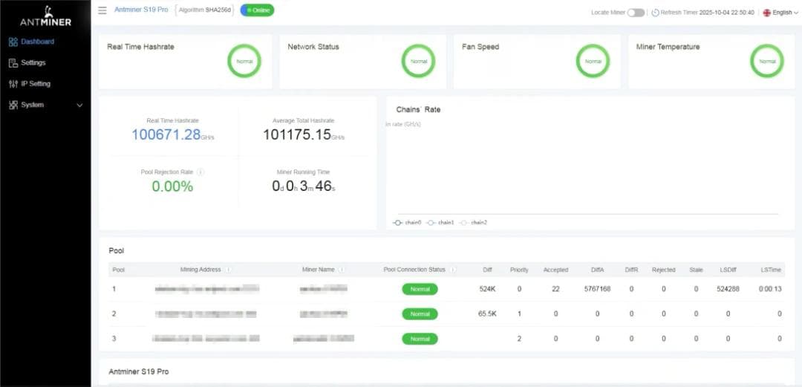The height and width of the screenshot is (387, 802).
Task: Click the 0.00% rejection rate value
Action: [x=172, y=186]
